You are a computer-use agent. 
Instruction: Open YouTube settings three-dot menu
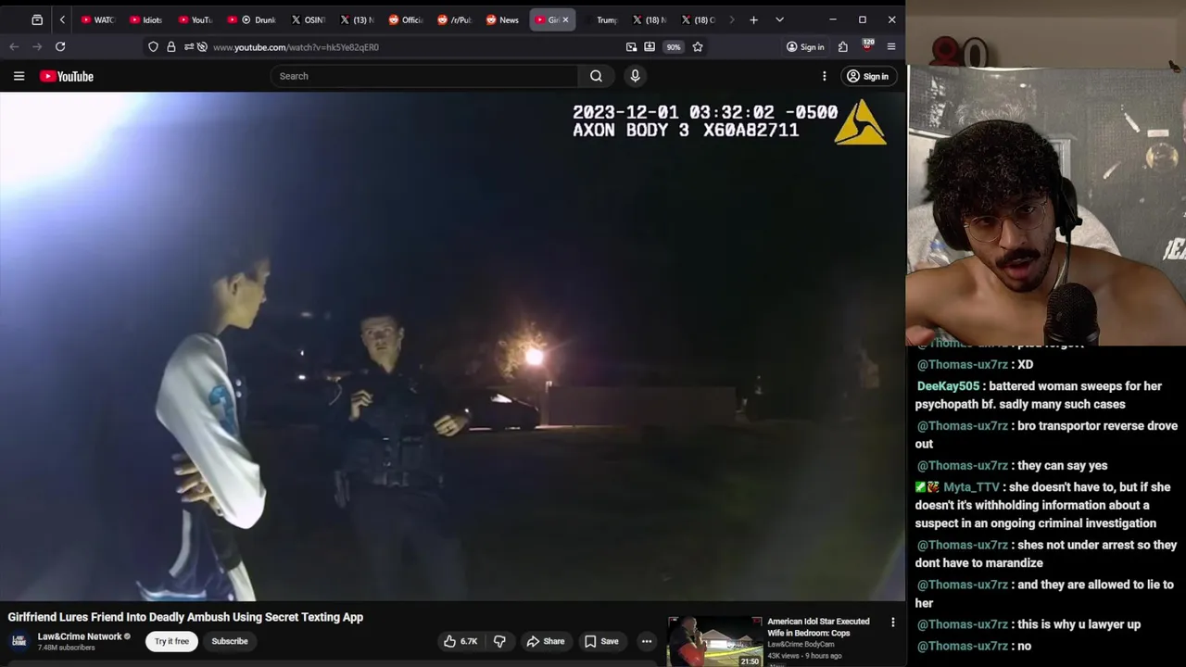824,76
